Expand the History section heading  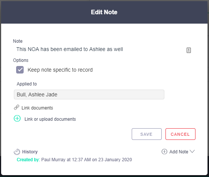(x=30, y=152)
